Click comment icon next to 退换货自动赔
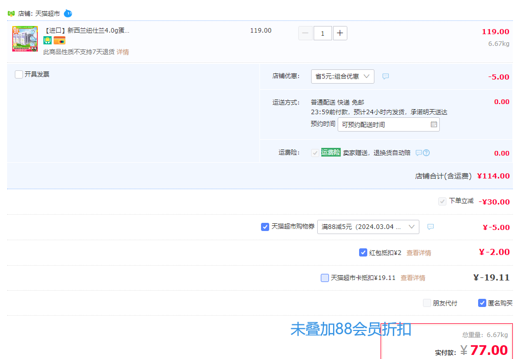The image size is (520, 359). (419, 152)
